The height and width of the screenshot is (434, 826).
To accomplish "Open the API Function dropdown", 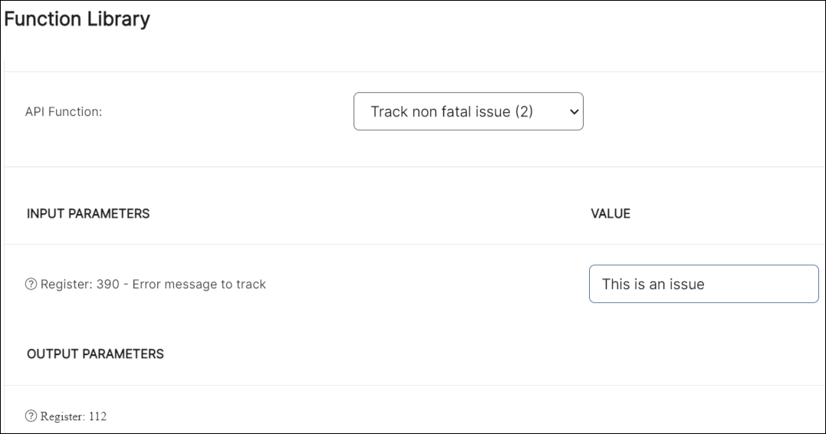I will [468, 112].
